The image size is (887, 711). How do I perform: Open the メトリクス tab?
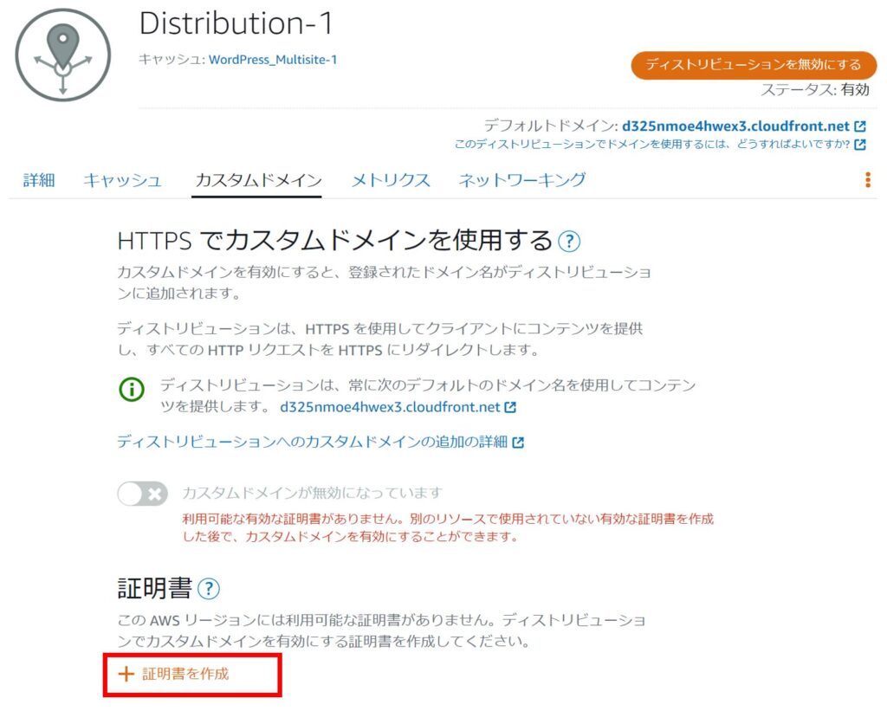point(390,180)
